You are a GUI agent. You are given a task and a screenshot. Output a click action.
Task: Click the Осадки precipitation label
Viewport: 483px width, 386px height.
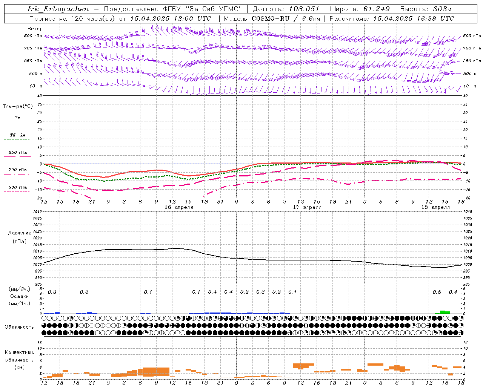coord(19,296)
